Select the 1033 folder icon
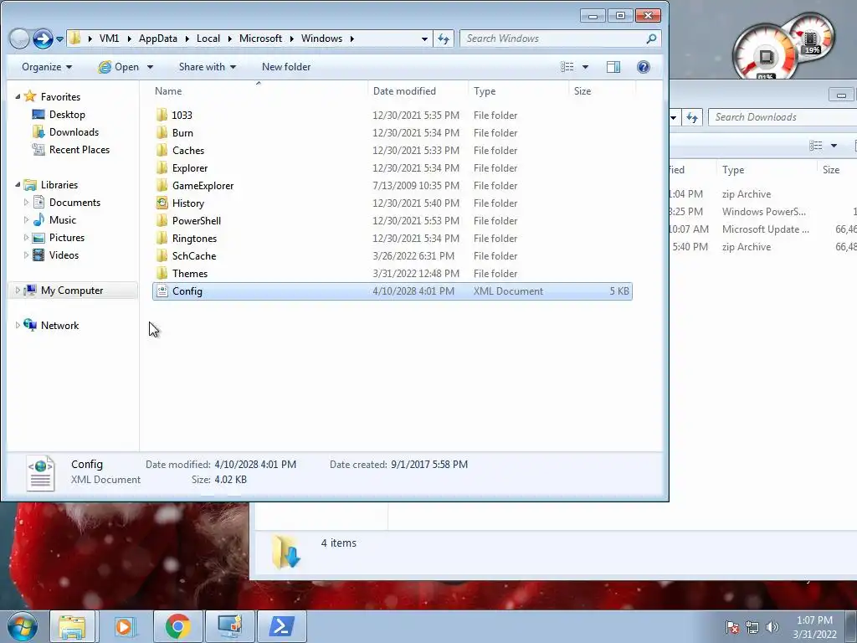857x643 pixels. click(162, 115)
